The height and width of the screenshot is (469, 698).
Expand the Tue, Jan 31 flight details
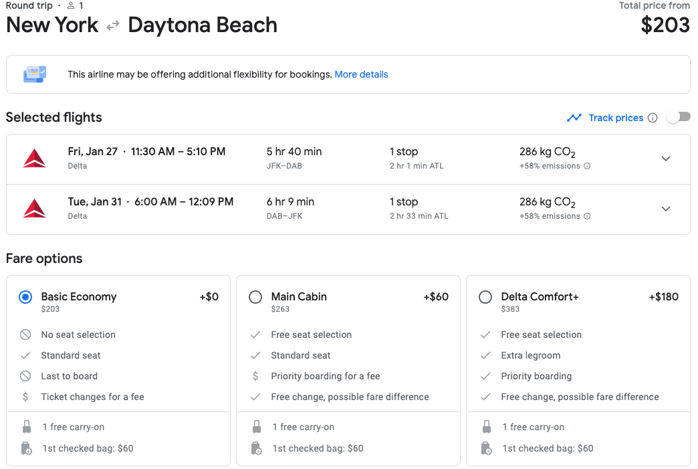pos(666,209)
